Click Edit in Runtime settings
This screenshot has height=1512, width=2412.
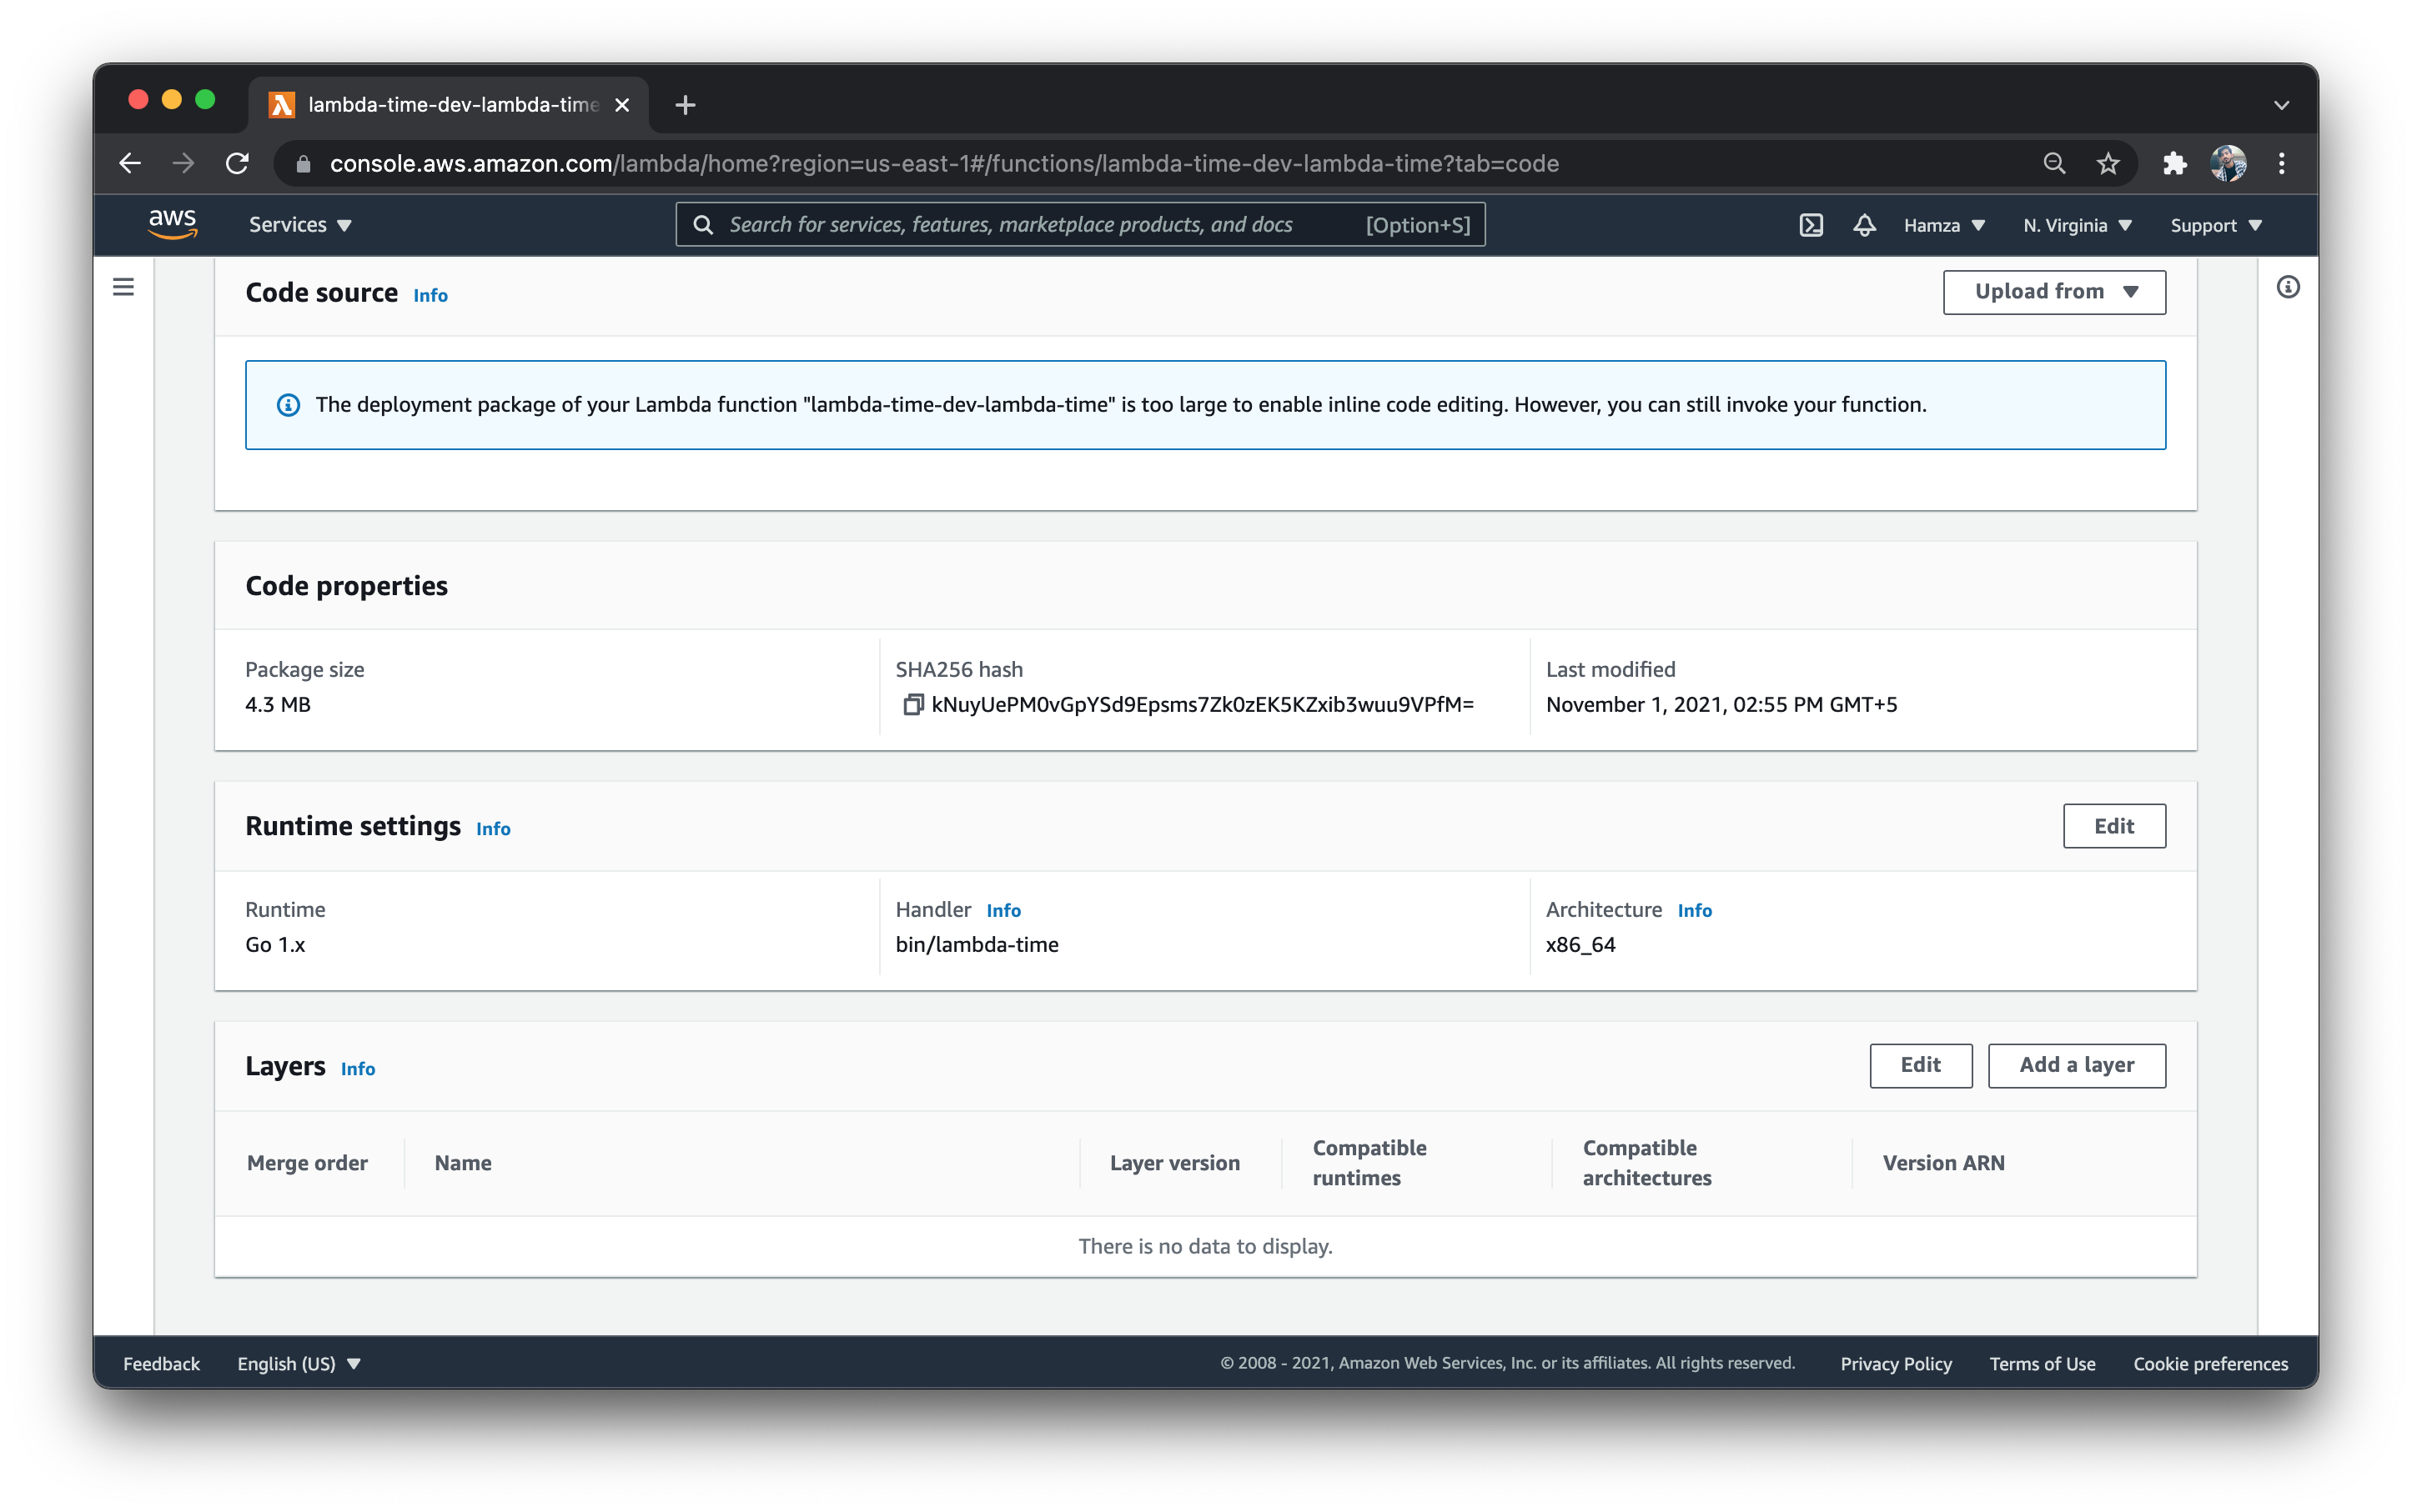click(2114, 826)
